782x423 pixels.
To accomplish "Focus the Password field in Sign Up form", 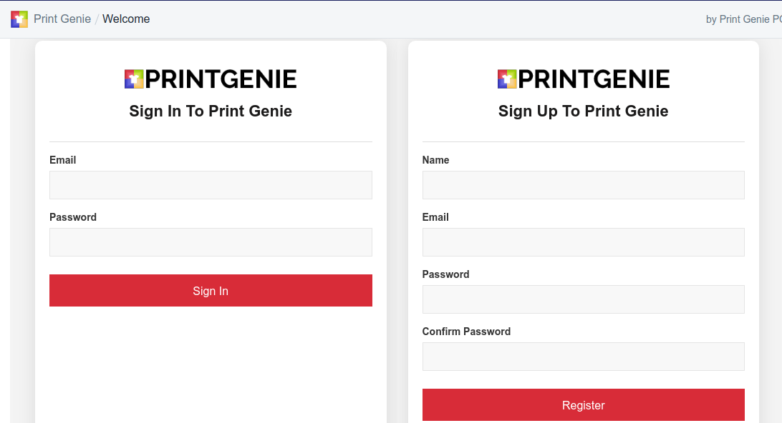I will 584,299.
